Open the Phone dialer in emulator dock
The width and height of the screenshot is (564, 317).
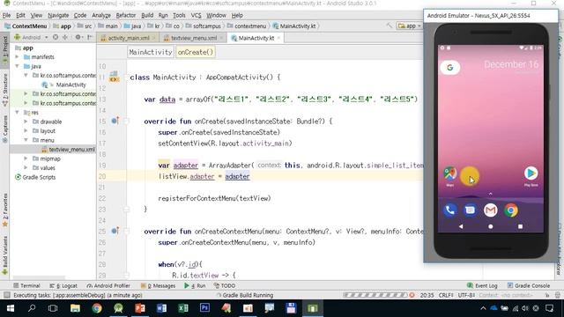click(x=449, y=210)
